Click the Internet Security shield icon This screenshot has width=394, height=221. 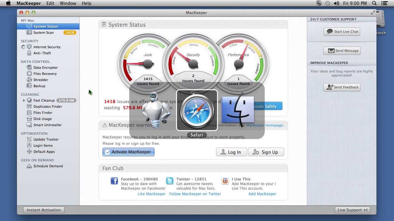29,47
